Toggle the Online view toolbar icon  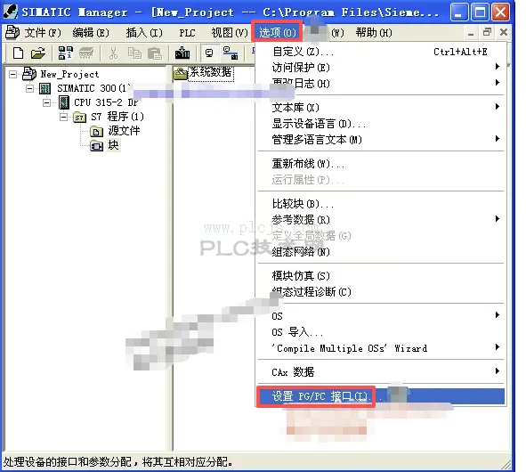(x=209, y=53)
